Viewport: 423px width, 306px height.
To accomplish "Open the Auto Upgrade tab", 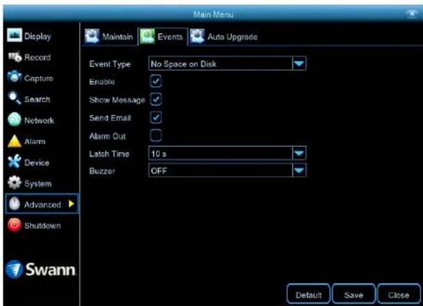I will point(224,36).
